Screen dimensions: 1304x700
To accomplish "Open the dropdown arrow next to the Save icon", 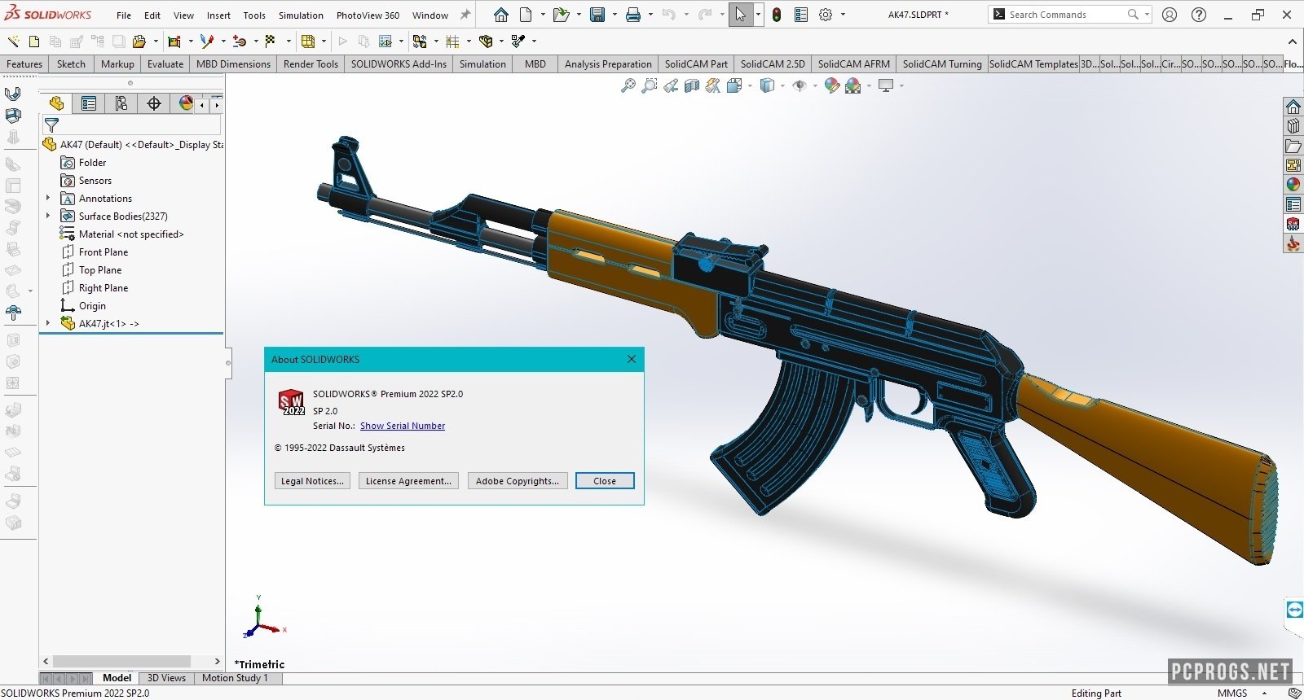I will [615, 15].
